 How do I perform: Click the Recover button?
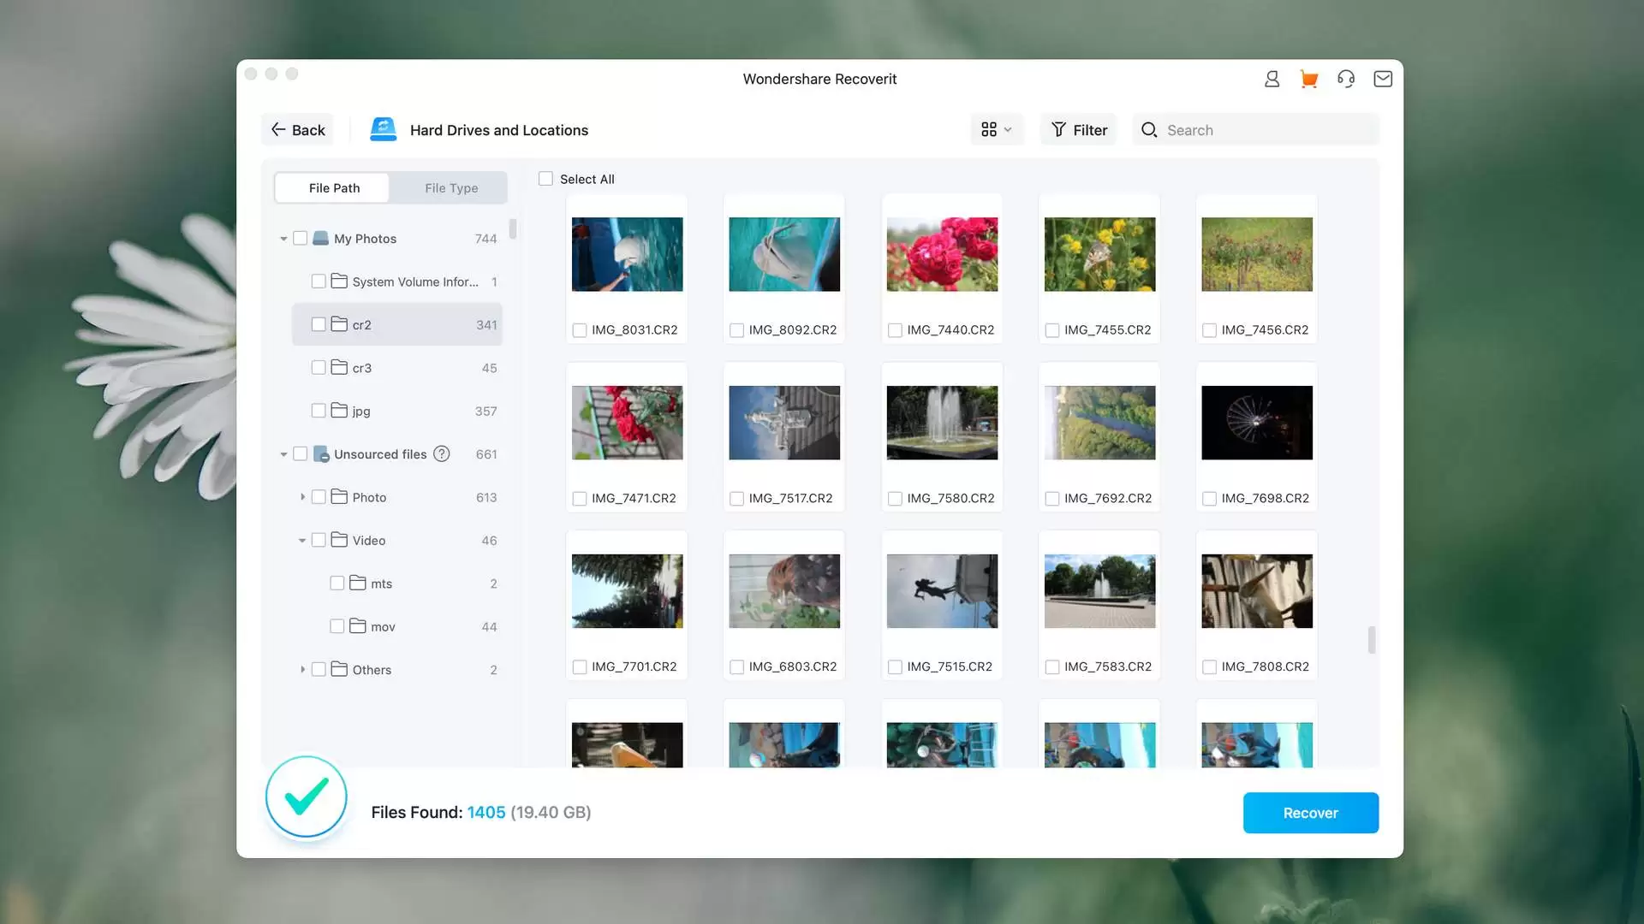(x=1310, y=813)
